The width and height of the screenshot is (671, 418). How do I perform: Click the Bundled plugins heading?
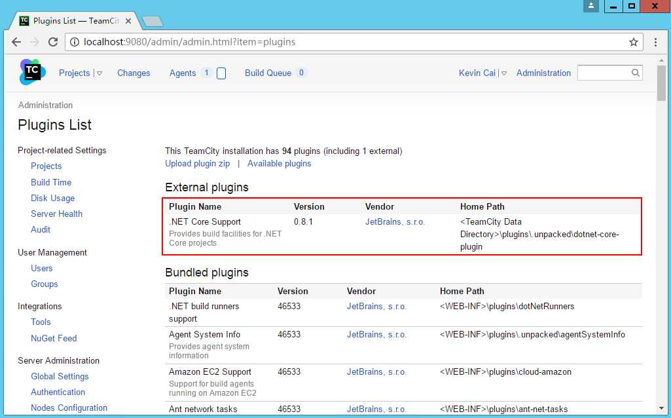pos(207,273)
